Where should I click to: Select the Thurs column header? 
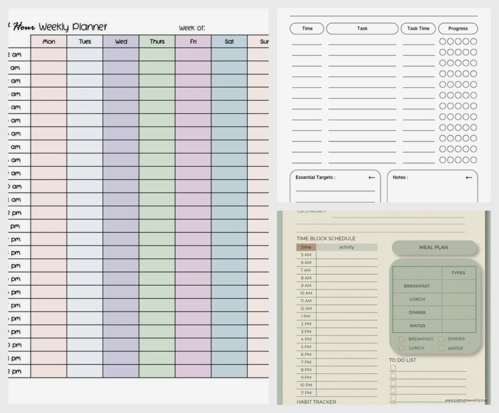tap(157, 42)
